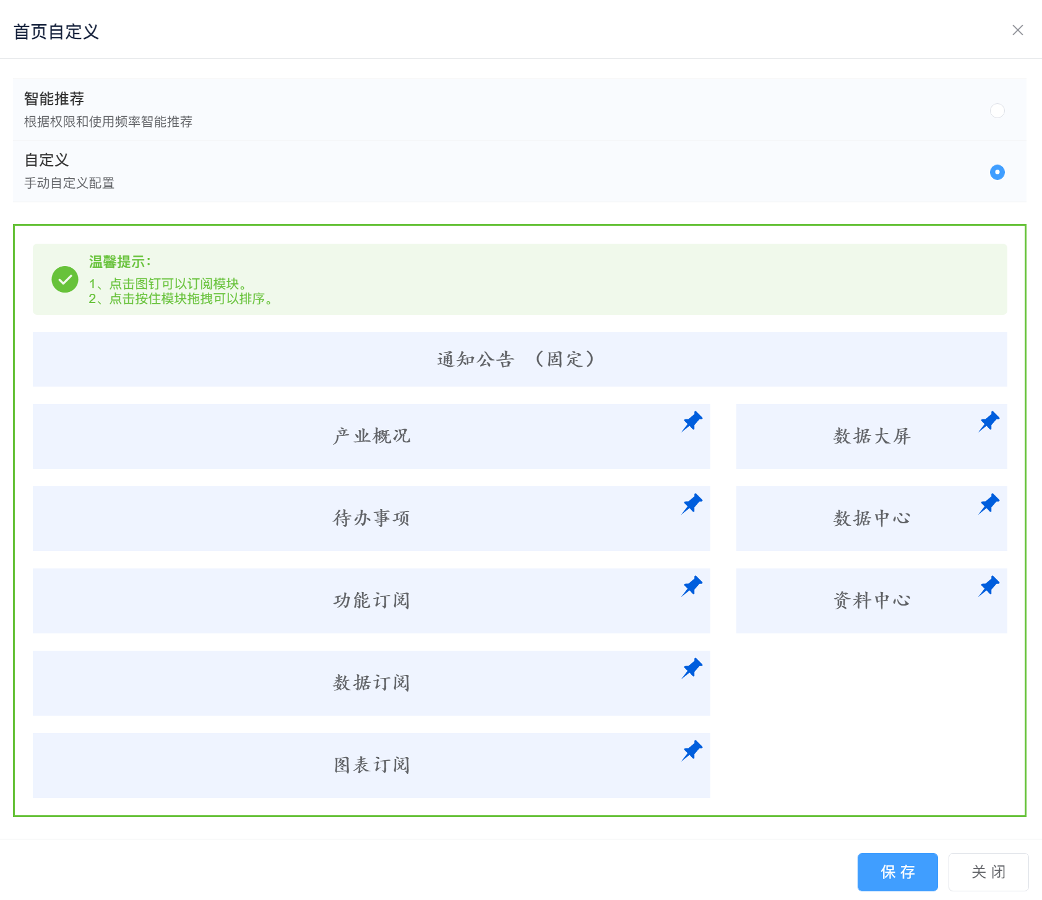Click the pin icon on 待办事项 module
This screenshot has width=1042, height=900.
[692, 504]
